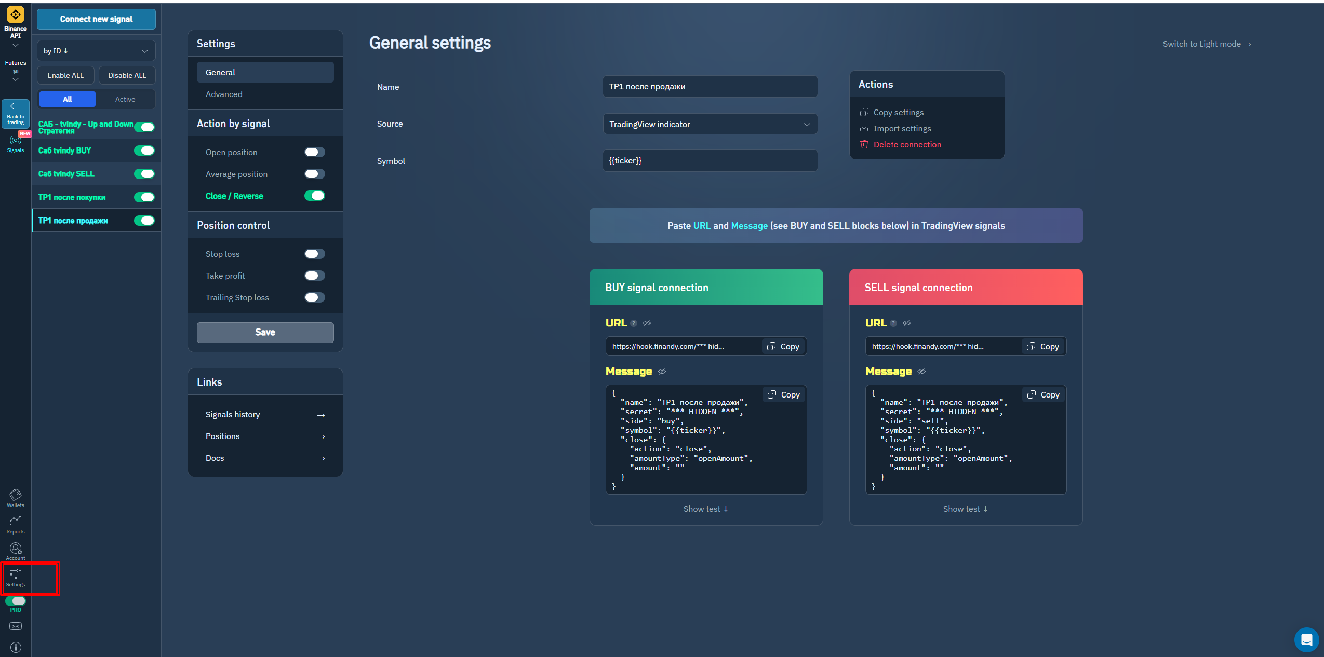Enable the Average position switch
This screenshot has width=1324, height=657.
315,174
